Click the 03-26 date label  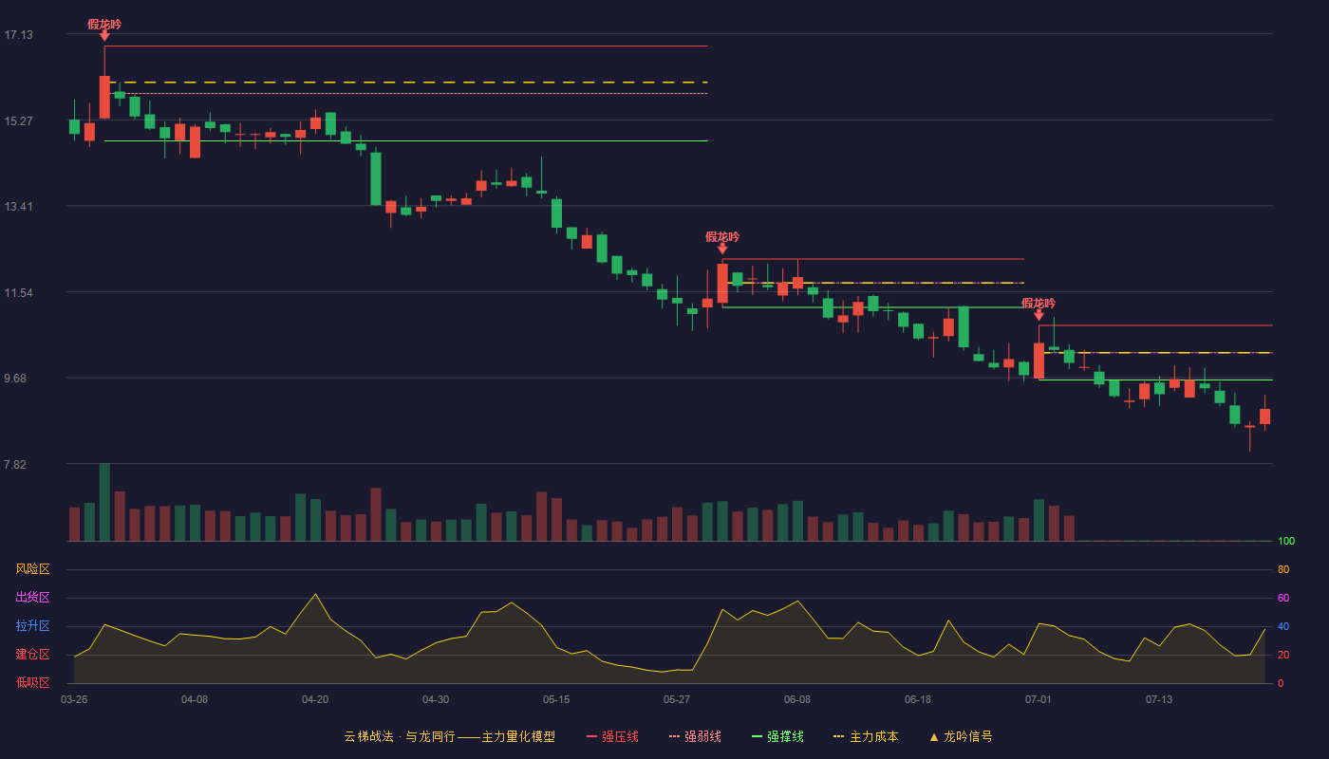[74, 699]
